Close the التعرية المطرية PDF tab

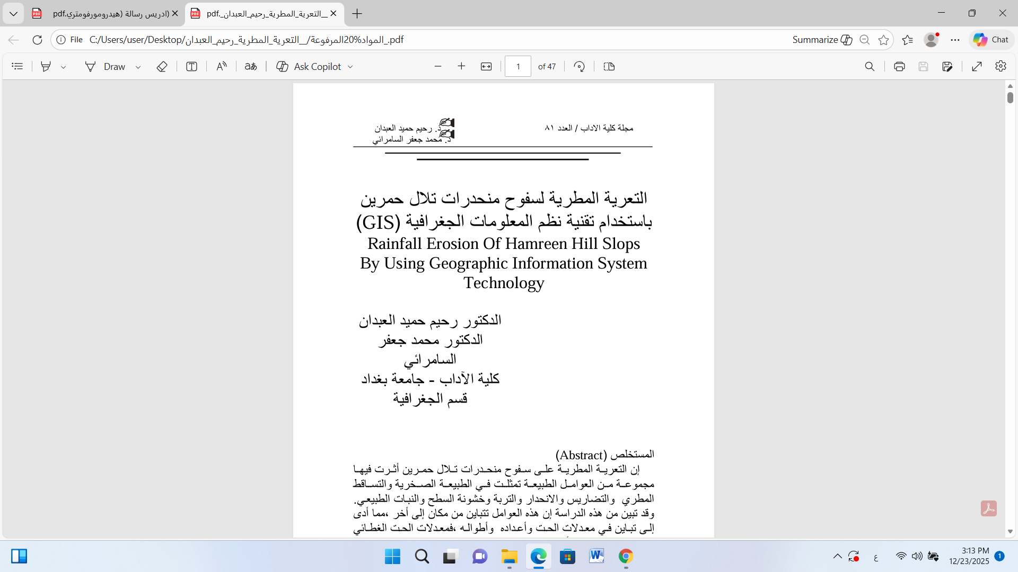(x=333, y=13)
